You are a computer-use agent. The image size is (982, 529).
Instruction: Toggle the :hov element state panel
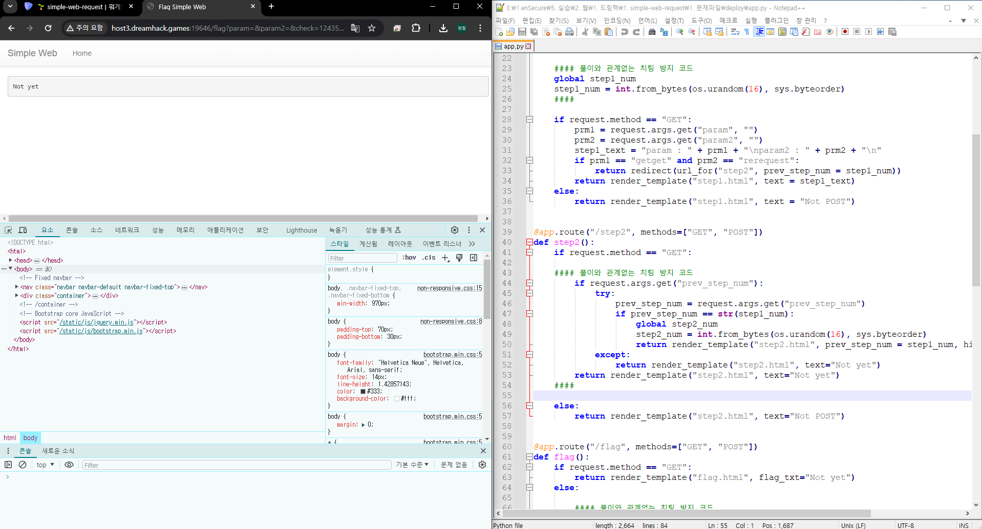409,258
